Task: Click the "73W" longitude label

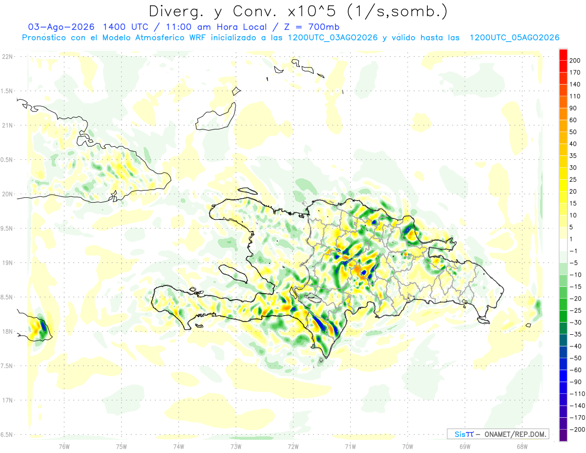Action: pos(236,447)
